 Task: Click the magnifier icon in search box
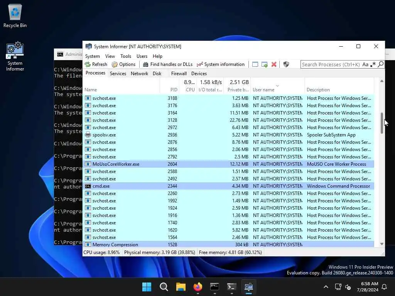381,64
